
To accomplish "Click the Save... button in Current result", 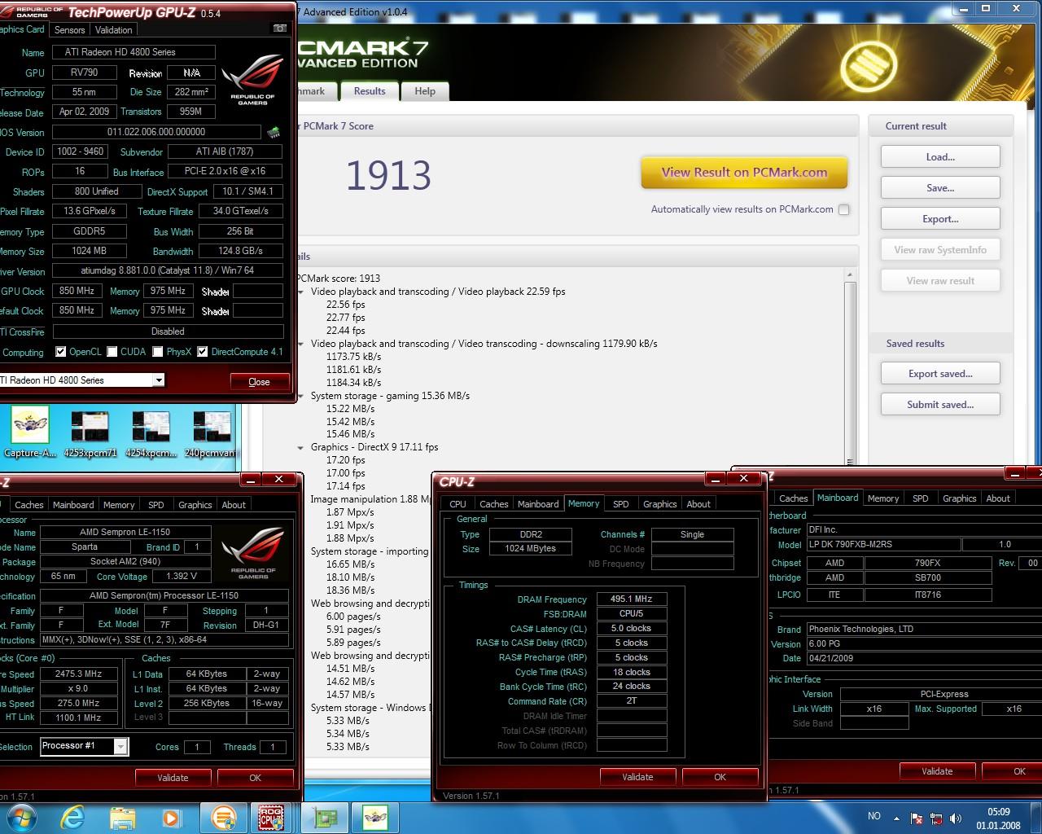I will (940, 188).
